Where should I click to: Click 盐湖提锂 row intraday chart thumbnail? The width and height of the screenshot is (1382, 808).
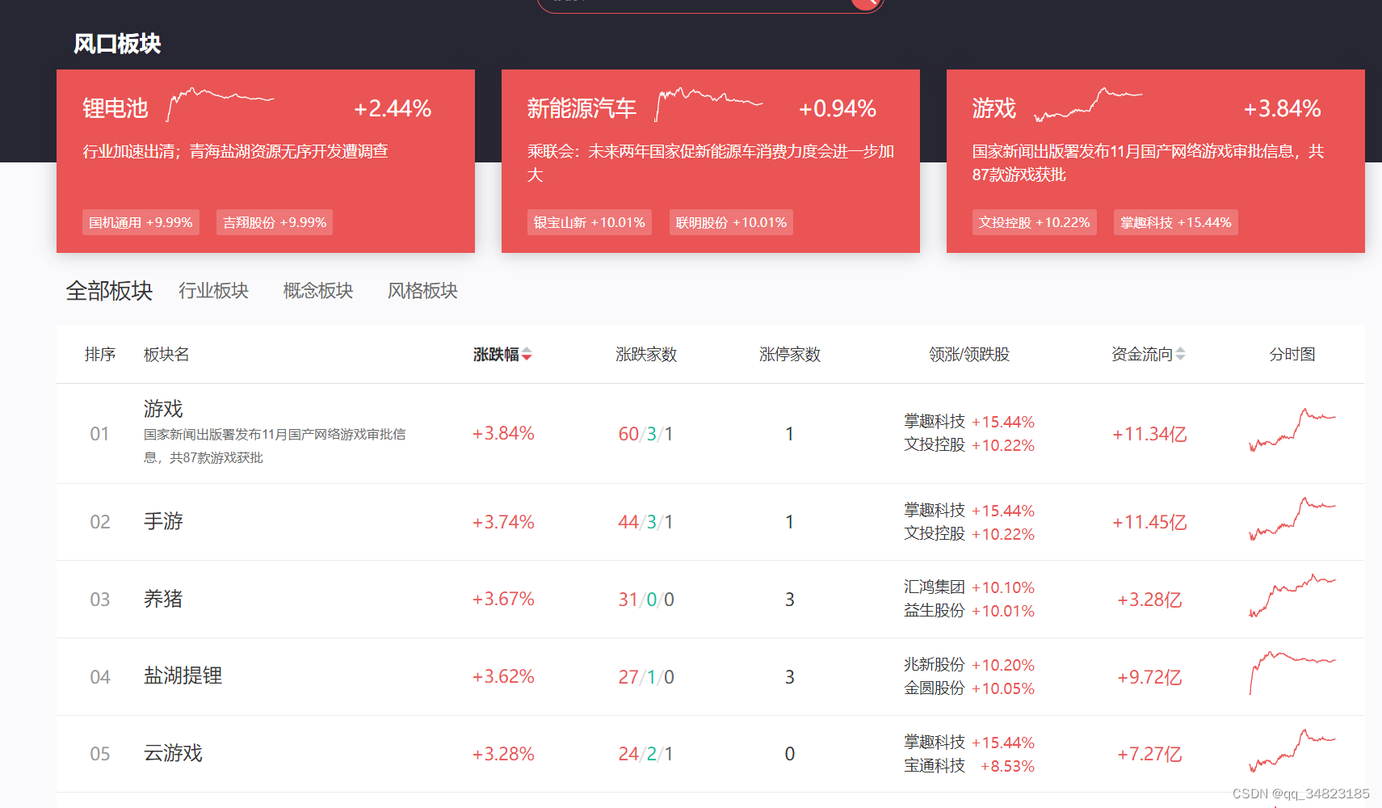(x=1292, y=673)
